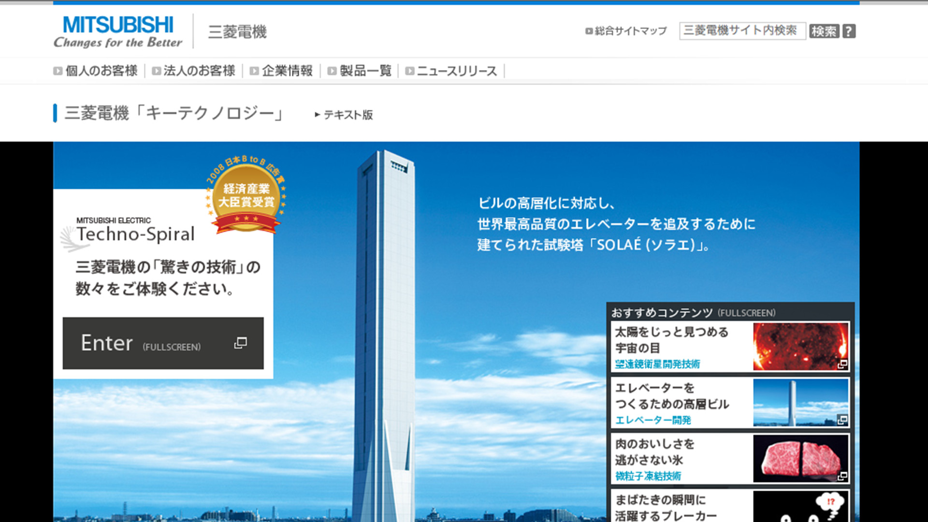Click the 三菱電機の「驚きの技術」 tagline text
Image resolution: width=928 pixels, height=522 pixels.
coord(168,278)
